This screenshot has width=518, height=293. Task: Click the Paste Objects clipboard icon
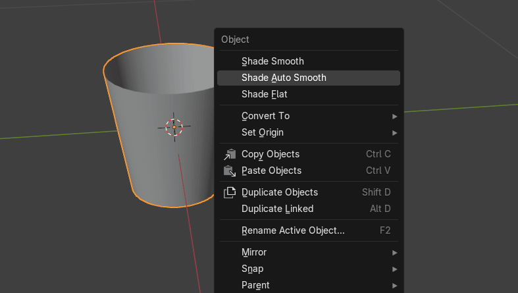[230, 171]
